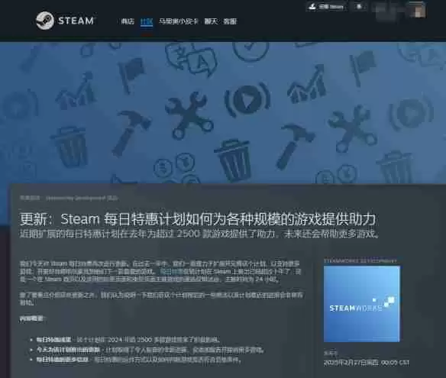Screen dimensions: 446x378
Task: Open the Steamworks logo thumbnail
Action: (362, 304)
